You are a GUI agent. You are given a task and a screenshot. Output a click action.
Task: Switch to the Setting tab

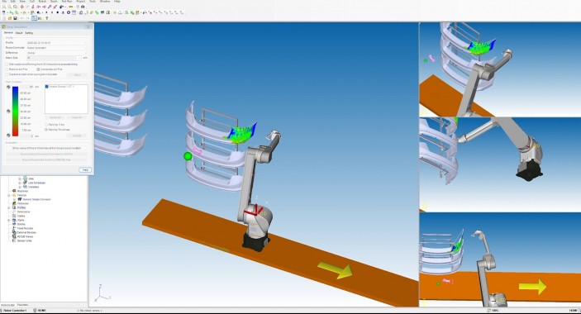point(29,33)
